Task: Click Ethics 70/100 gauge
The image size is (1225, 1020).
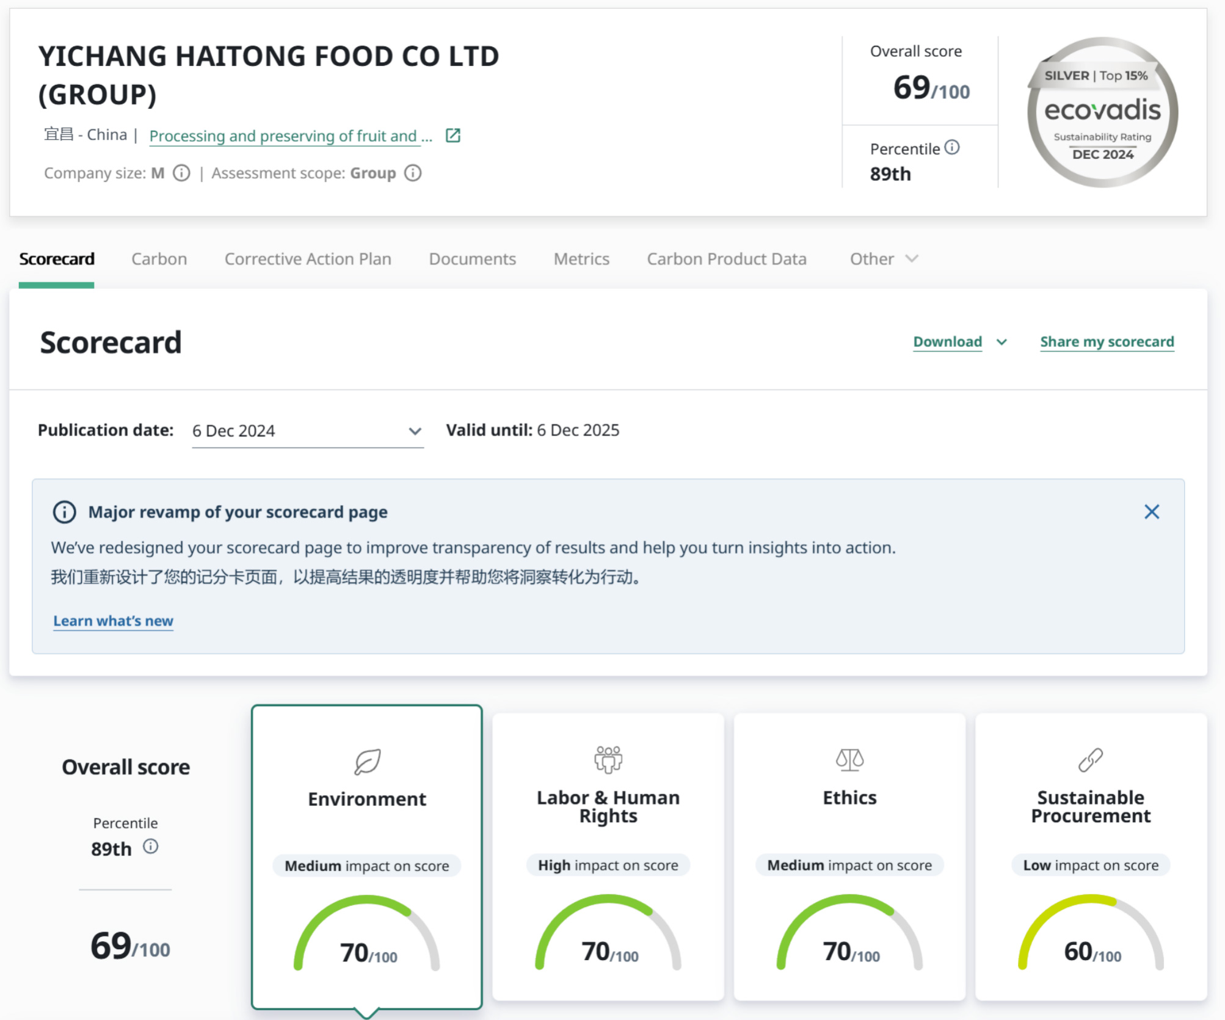Action: pos(849,933)
